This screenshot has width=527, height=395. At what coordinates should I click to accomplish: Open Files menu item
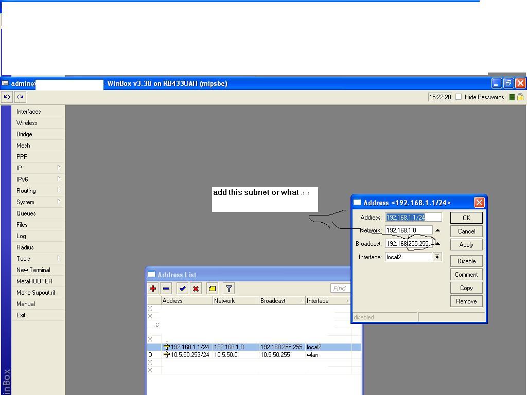click(38, 225)
